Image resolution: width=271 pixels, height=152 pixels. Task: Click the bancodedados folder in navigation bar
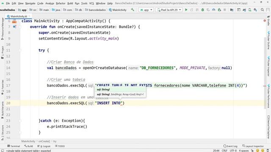(95, 10)
